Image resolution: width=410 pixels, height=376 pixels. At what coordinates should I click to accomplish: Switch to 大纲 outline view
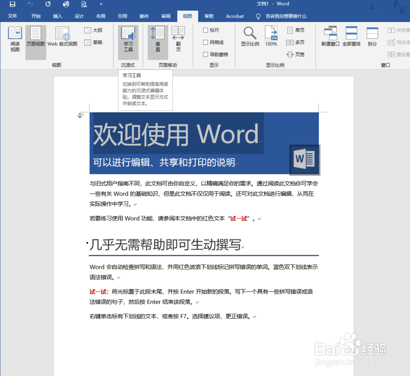tap(93, 30)
